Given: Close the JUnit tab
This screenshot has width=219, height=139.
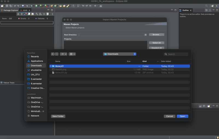Looking at the screenshot, I should pyautogui.click(x=29, y=10).
